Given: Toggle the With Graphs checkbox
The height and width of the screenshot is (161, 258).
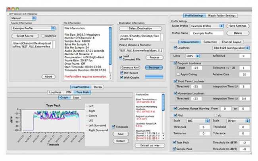Looking at the screenshot, I should 122,77.
